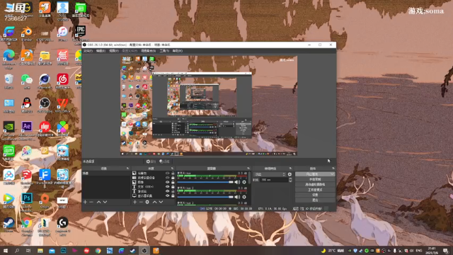This screenshot has height=255, width=453.
Task: Move the source up in the list
Action: (x=154, y=202)
